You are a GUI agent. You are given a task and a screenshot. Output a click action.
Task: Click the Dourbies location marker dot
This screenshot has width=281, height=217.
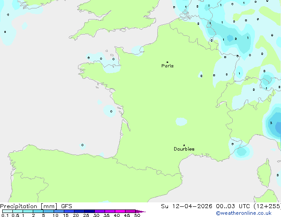[x=184, y=145]
